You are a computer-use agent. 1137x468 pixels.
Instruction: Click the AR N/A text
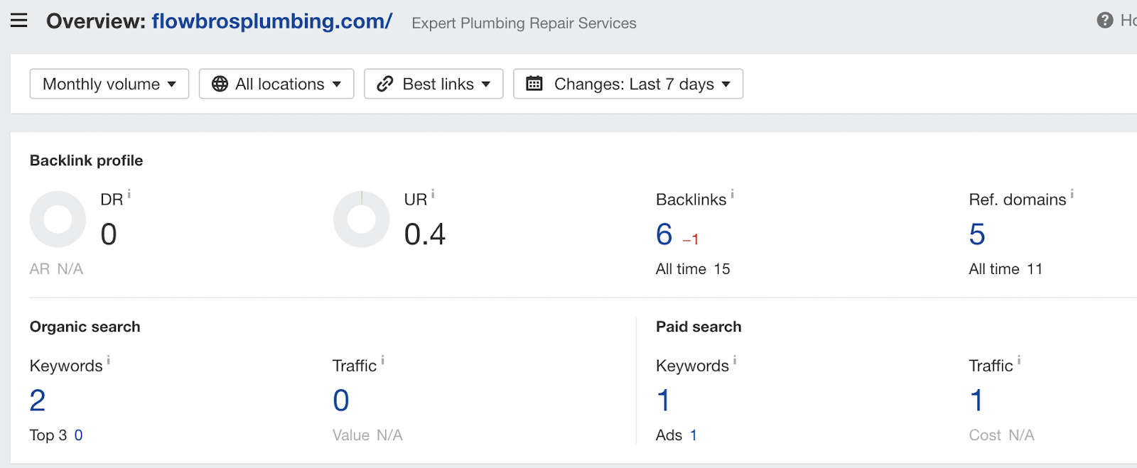56,269
